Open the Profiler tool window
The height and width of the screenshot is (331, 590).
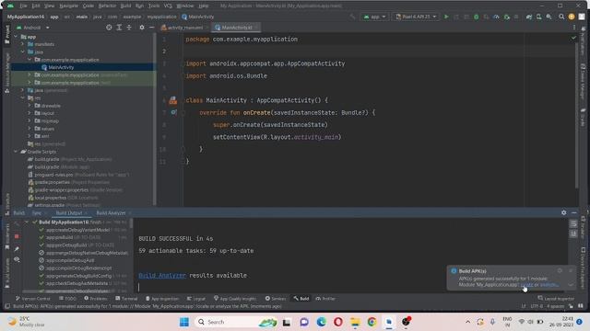pyautogui.click(x=325, y=298)
